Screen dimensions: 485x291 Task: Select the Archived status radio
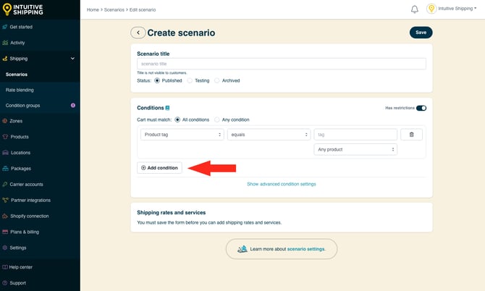pos(217,81)
